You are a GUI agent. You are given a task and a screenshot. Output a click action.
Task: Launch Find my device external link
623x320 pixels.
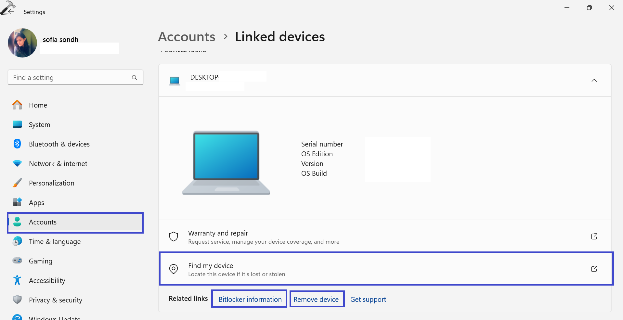(x=594, y=269)
